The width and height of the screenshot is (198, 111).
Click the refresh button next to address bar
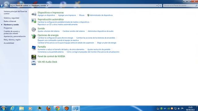tap(160, 6)
